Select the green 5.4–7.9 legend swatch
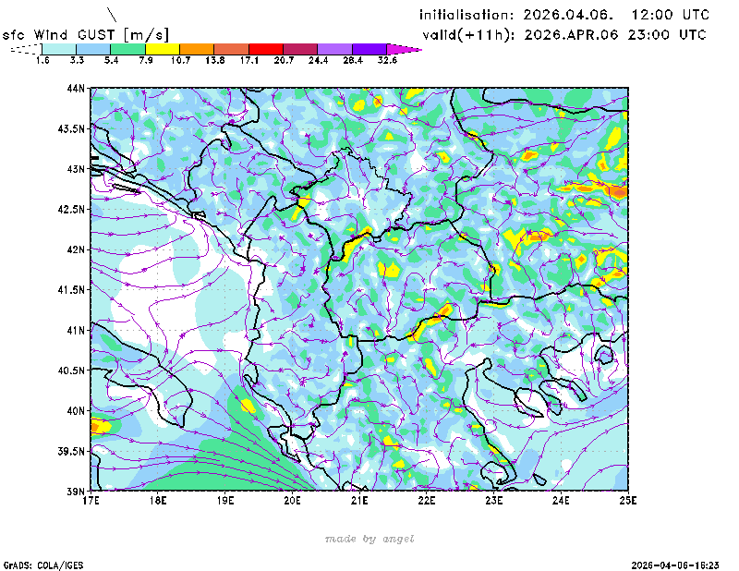The image size is (739, 571). point(127,49)
